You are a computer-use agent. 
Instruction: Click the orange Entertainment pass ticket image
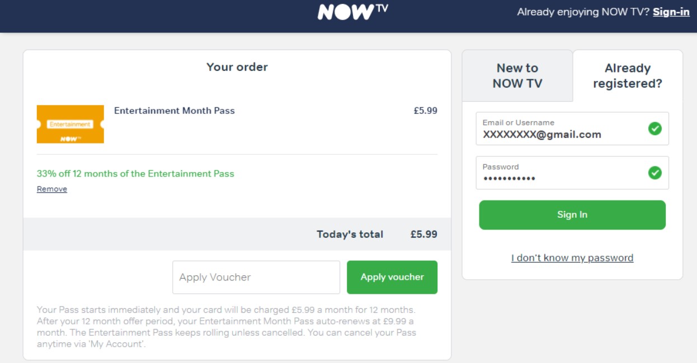click(x=70, y=124)
